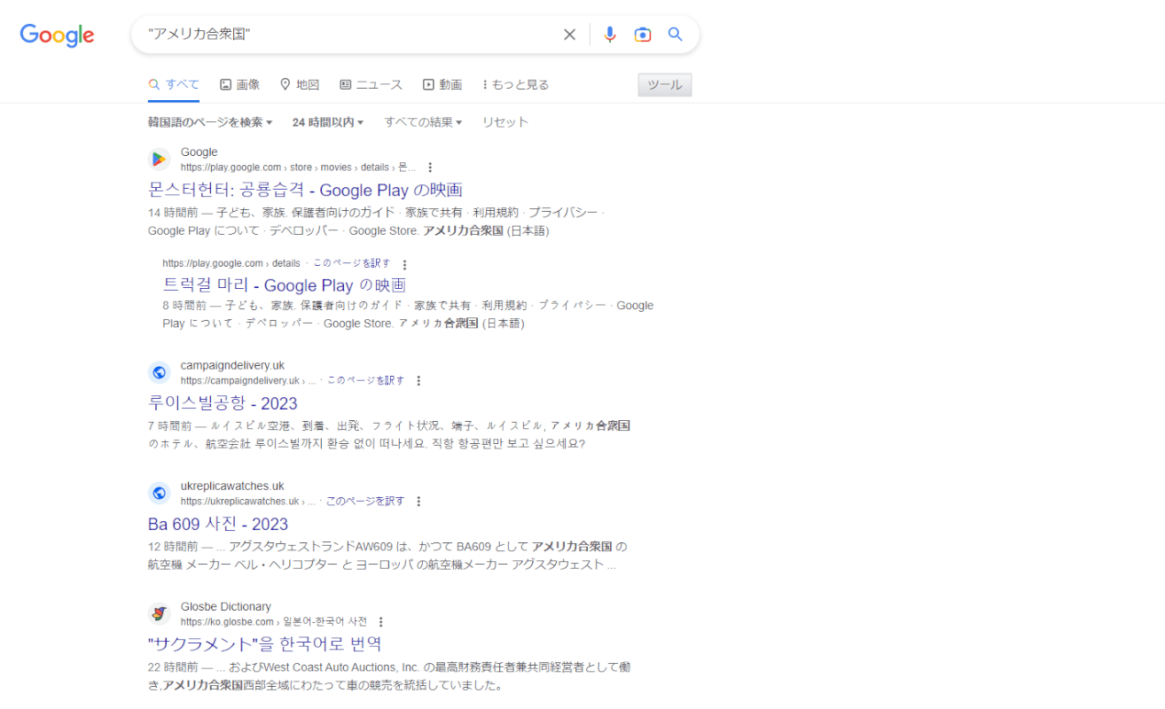Open the Ba 609 사진 - 2023 result

pos(218,525)
